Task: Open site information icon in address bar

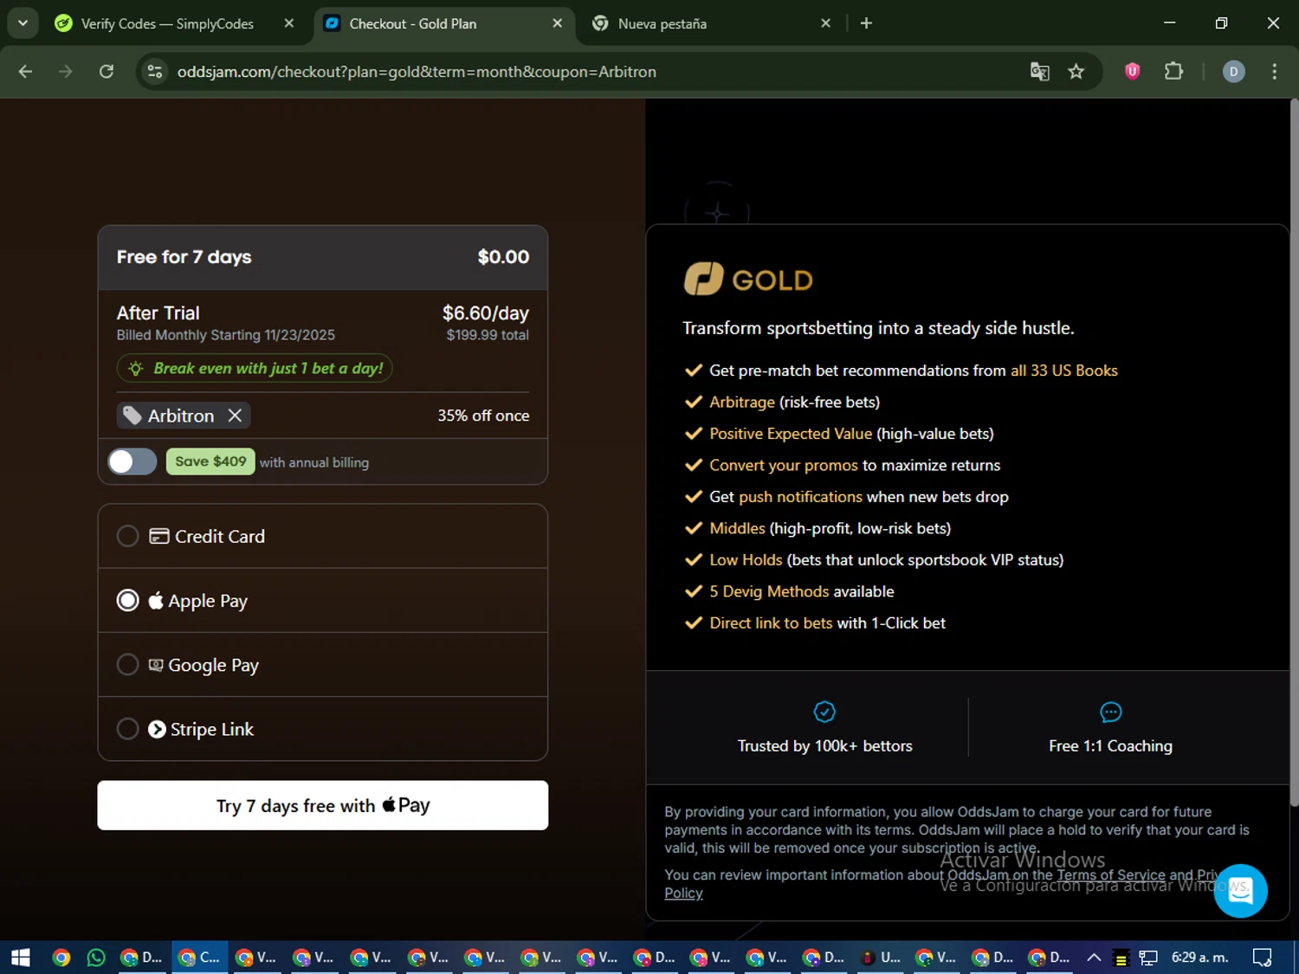Action: (x=155, y=72)
